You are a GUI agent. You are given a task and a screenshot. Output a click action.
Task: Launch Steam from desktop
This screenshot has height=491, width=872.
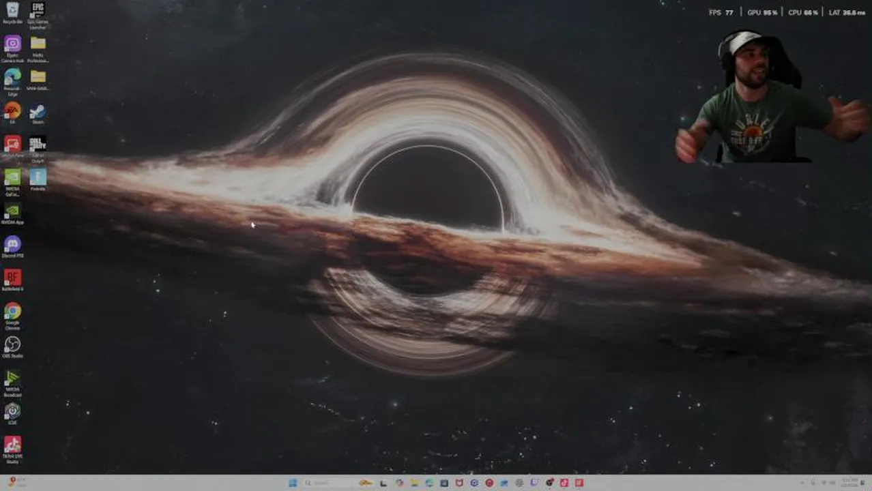coord(38,113)
